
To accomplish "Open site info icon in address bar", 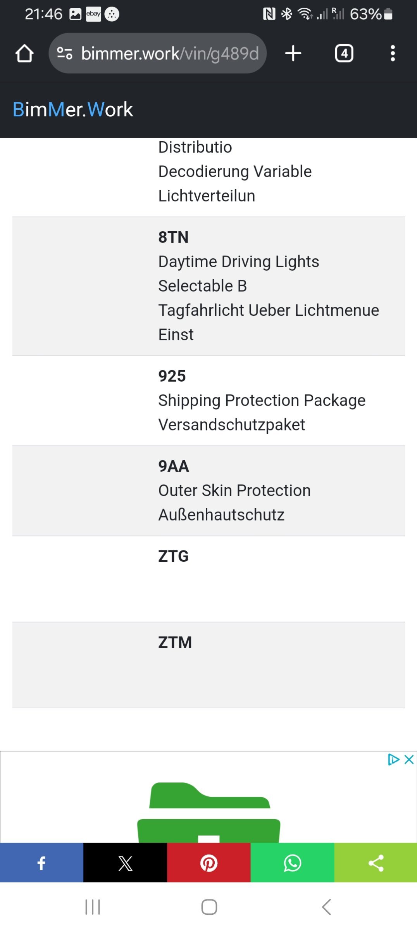I will pyautogui.click(x=64, y=53).
